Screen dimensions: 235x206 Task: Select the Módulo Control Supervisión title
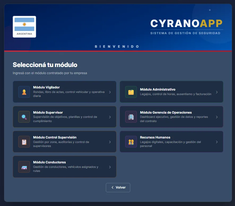(x=55, y=137)
